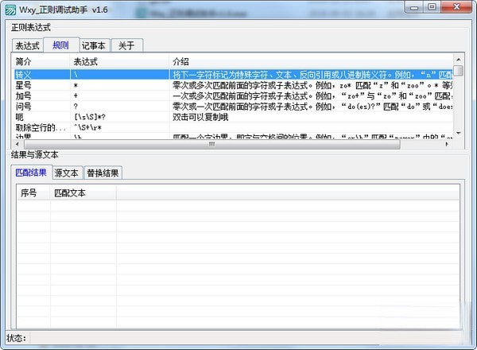Image resolution: width=477 pixels, height=350 pixels.
Task: Click the horizontal scrollbar right arrow
Action: point(447,144)
